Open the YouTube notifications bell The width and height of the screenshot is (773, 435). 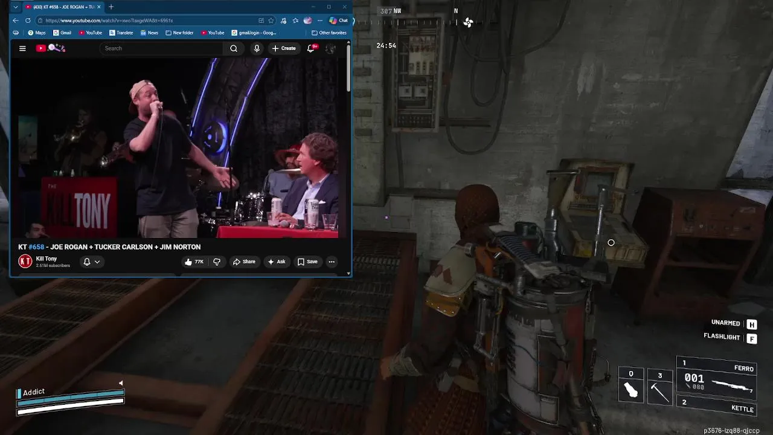tap(311, 48)
